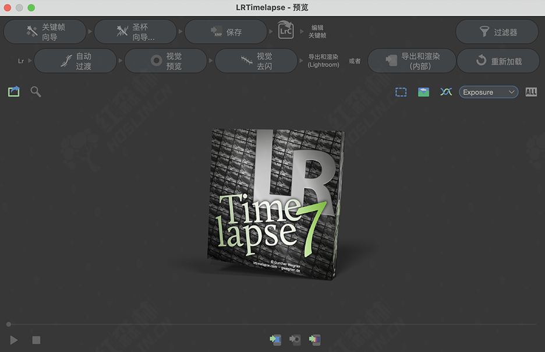Launch the 圣杯向导 holy grail wizard

click(135, 31)
